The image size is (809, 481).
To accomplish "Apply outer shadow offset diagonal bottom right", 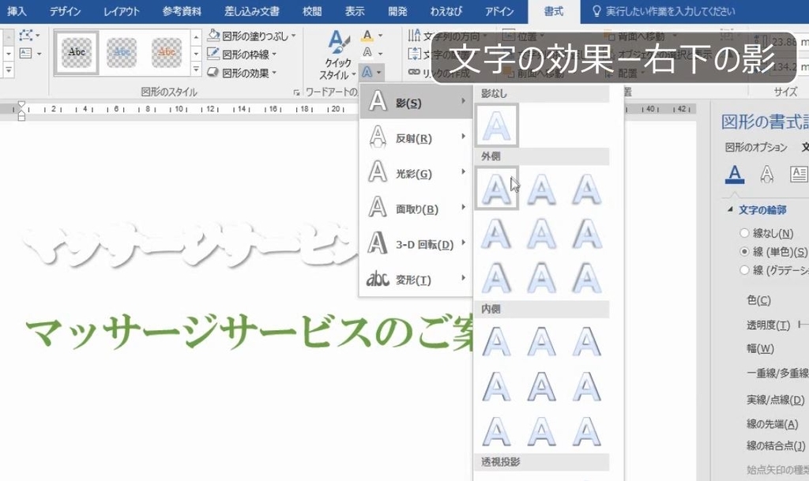I will pos(496,188).
